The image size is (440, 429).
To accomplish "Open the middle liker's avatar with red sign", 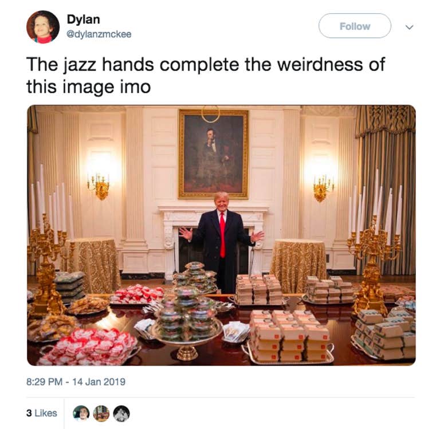I will coord(101,414).
